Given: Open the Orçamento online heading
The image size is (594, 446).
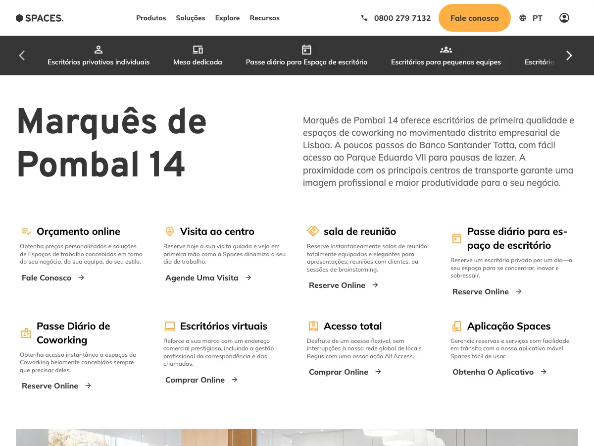Looking at the screenshot, I should [x=78, y=231].
